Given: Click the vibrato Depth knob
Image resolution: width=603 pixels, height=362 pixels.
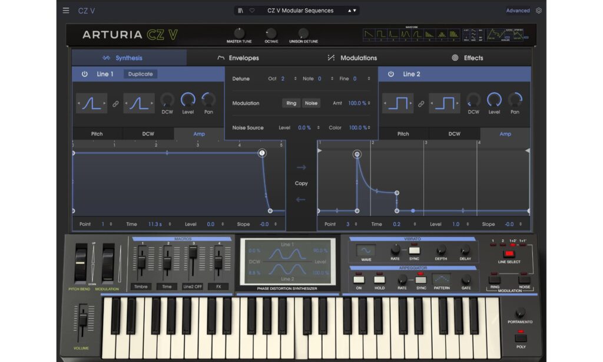Looking at the screenshot, I should pos(441,250).
